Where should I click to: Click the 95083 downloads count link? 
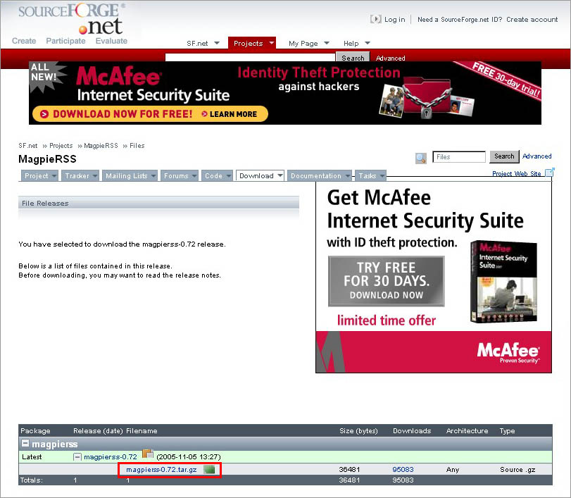coord(403,470)
